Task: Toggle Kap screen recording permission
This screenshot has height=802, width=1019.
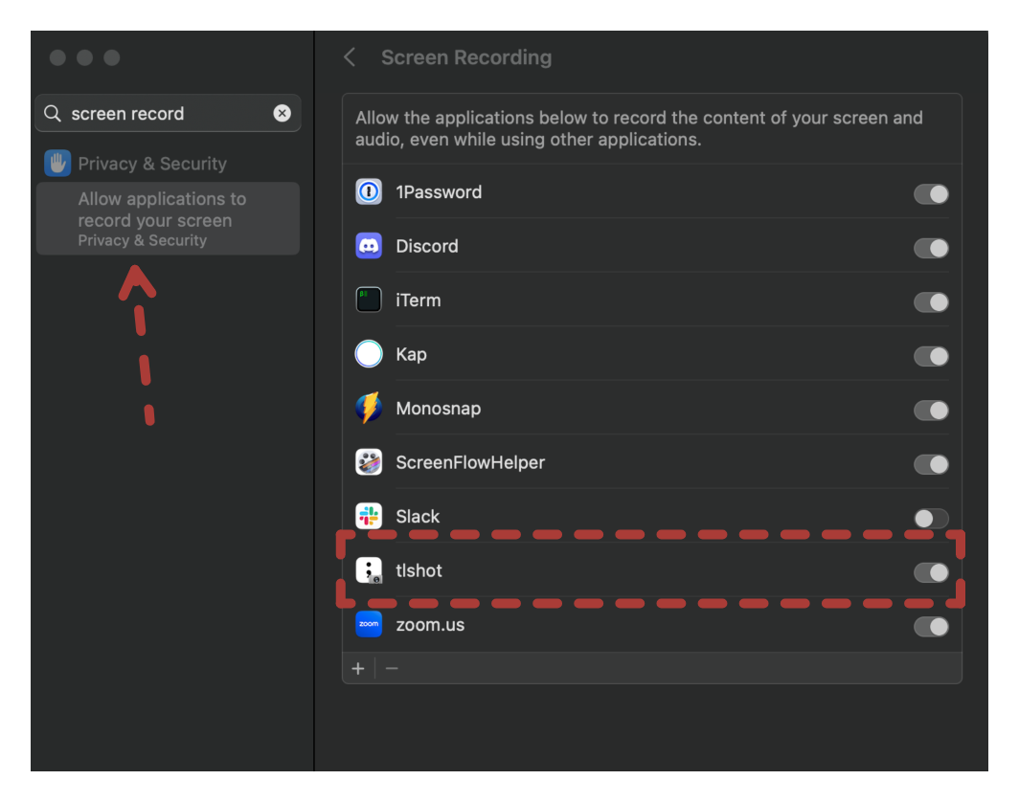Action: (x=931, y=356)
